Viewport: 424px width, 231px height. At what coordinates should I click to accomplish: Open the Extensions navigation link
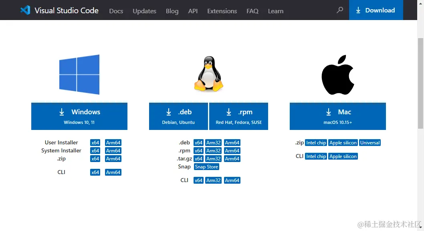(x=222, y=11)
